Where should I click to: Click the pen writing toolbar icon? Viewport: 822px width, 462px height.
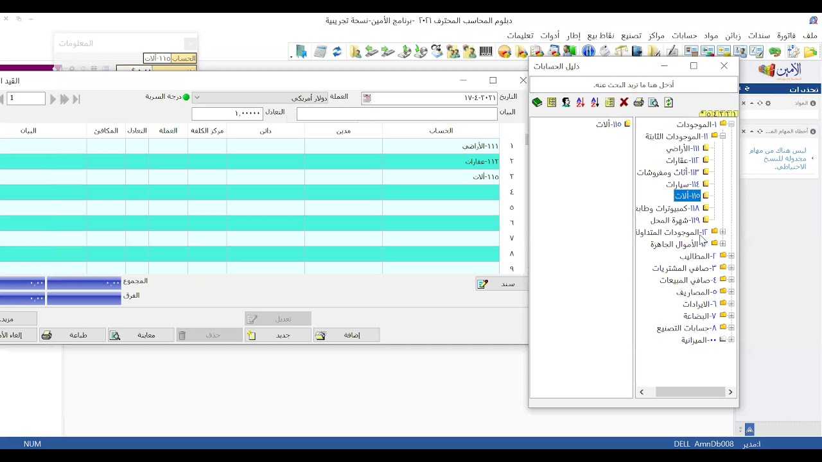672,51
